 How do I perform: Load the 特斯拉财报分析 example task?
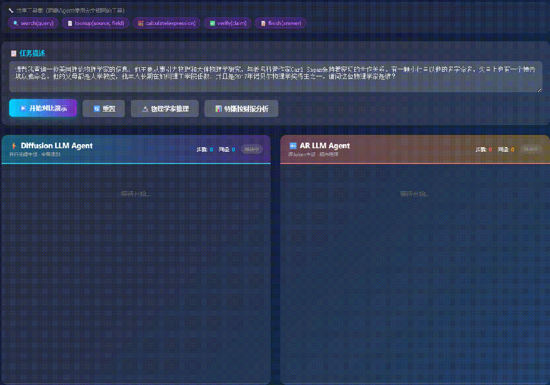tap(241, 108)
